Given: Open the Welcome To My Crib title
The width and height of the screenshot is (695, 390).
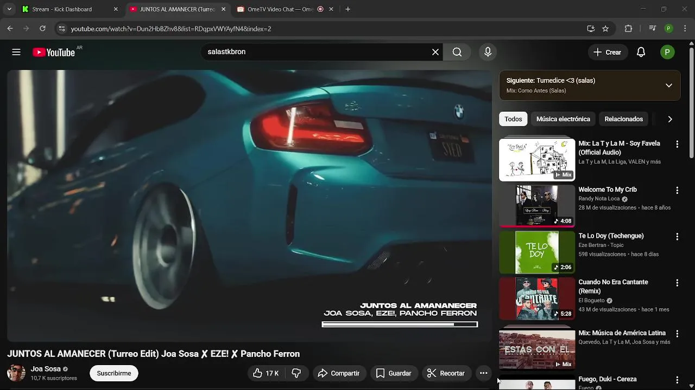Looking at the screenshot, I should click(608, 190).
